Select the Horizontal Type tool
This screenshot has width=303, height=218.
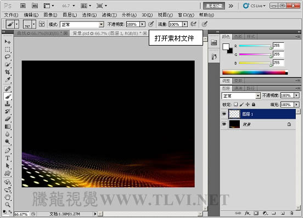point(8,158)
